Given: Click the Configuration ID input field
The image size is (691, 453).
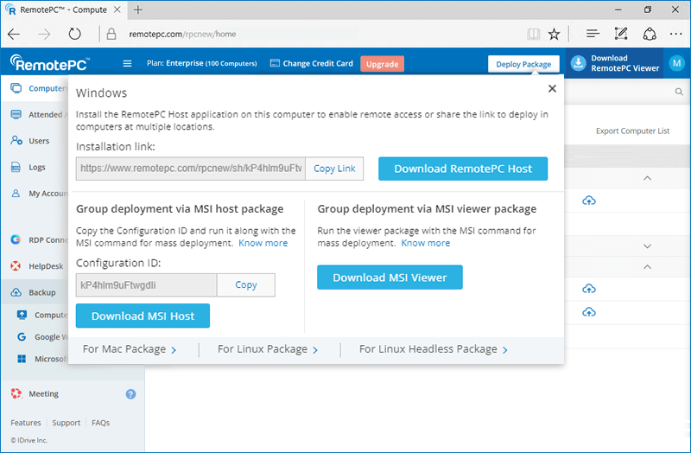Looking at the screenshot, I should coord(146,284).
